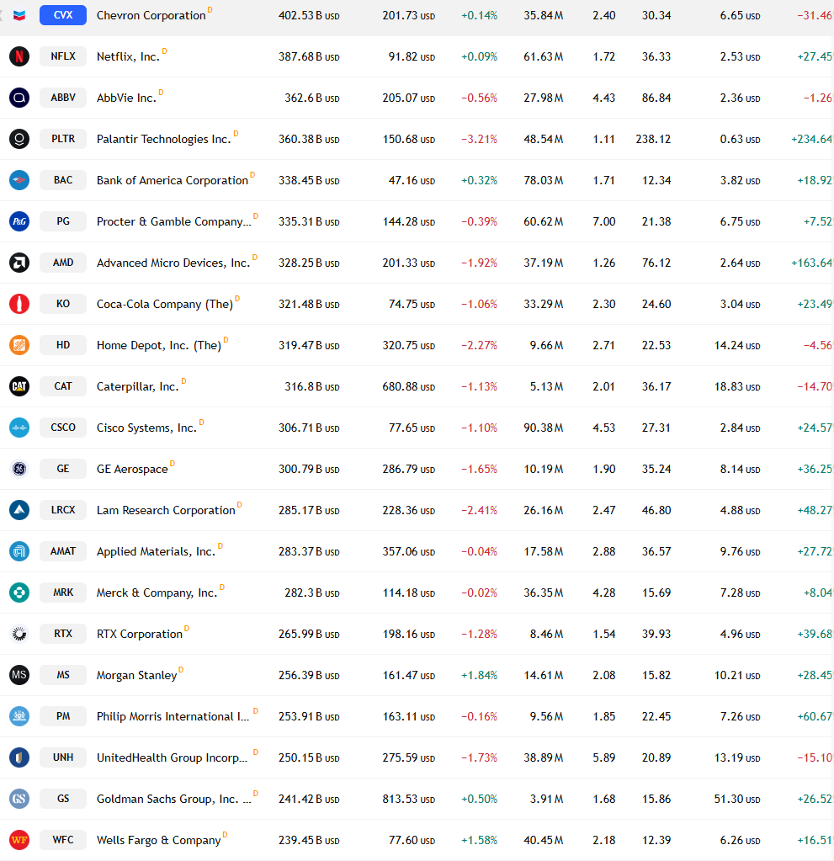Viewport: 834px width, 861px height.
Task: Select the UNH ticker badge
Action: coord(63,757)
